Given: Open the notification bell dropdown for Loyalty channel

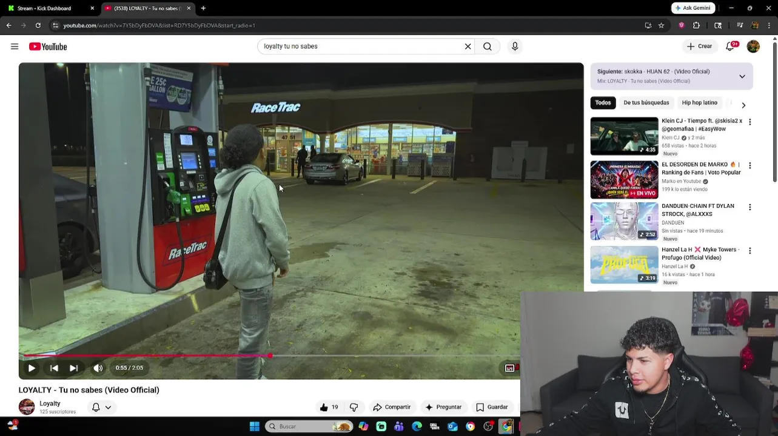Looking at the screenshot, I should pyautogui.click(x=101, y=408).
